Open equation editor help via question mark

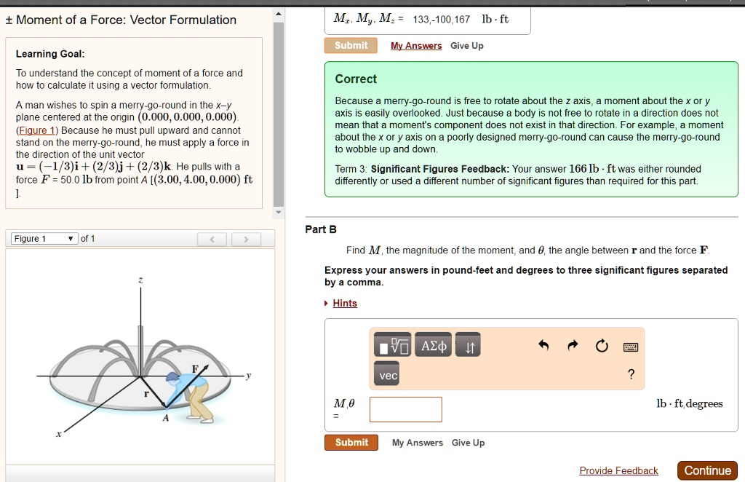[631, 374]
